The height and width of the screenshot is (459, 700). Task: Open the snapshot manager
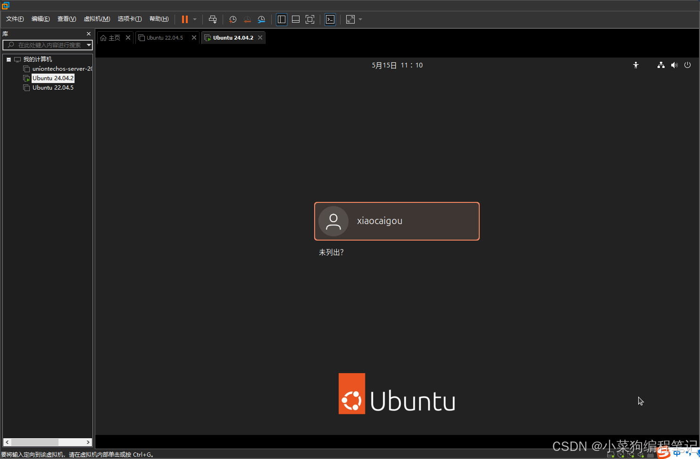coord(261,19)
